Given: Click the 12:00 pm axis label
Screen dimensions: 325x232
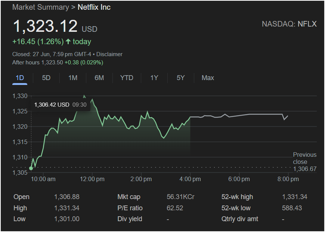Looking at the screenshot, I should pyautogui.click(x=92, y=179).
